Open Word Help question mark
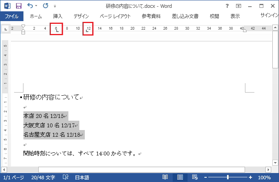Image resolution: width=279 pixels, height=182 pixels. (x=227, y=6)
